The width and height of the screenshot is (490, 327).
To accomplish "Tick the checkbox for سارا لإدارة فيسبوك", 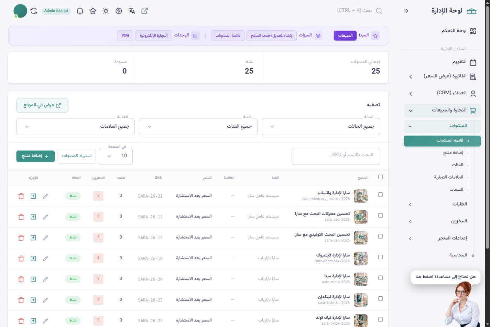I will (380, 257).
